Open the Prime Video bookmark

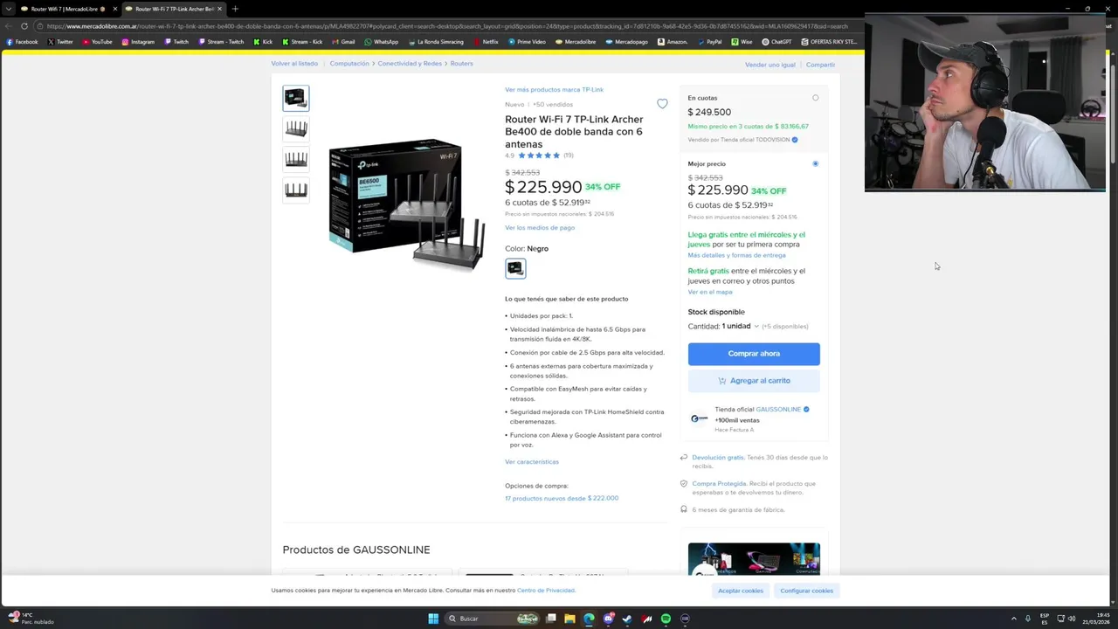(526, 41)
